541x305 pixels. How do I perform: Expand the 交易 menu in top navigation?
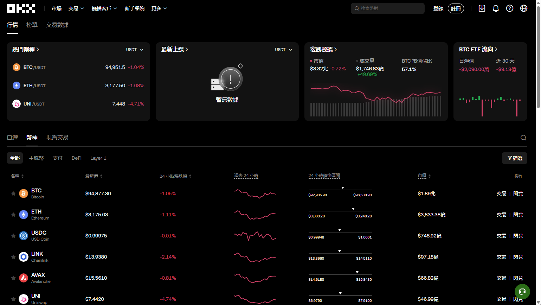pyautogui.click(x=76, y=8)
